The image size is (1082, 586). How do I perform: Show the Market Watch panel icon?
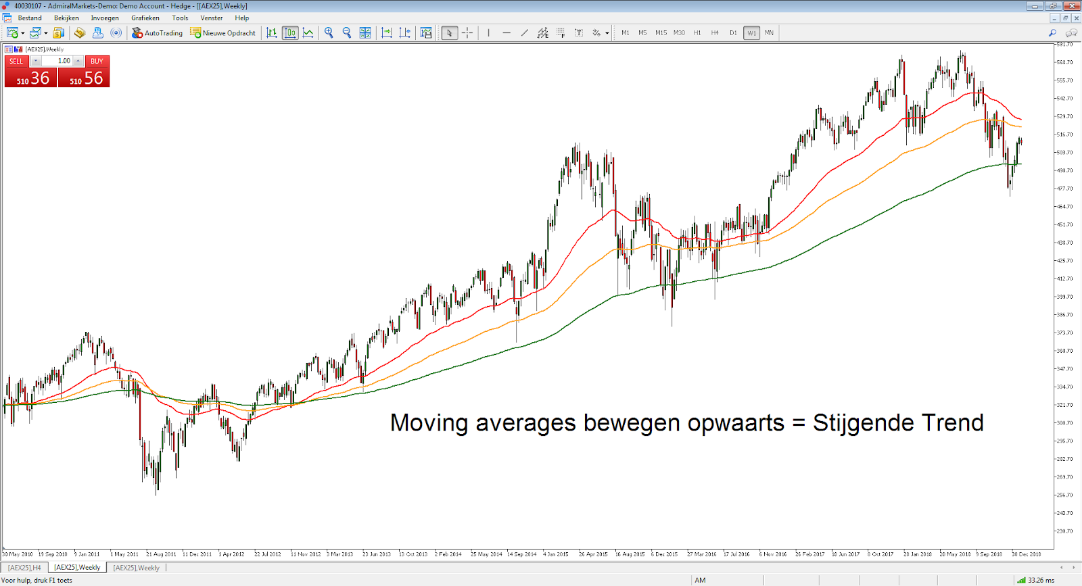(x=58, y=32)
